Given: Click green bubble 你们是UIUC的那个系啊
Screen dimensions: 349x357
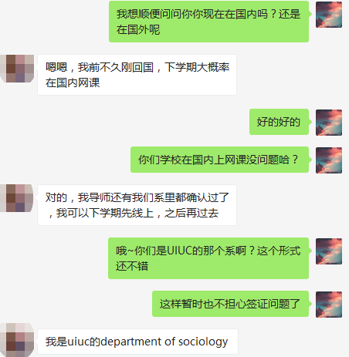Looking at the screenshot, I should point(208,258).
